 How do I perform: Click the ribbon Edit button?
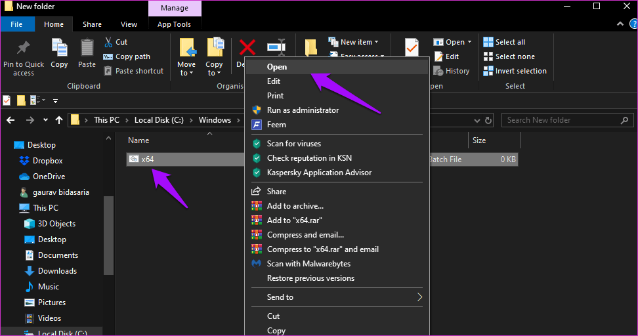447,56
